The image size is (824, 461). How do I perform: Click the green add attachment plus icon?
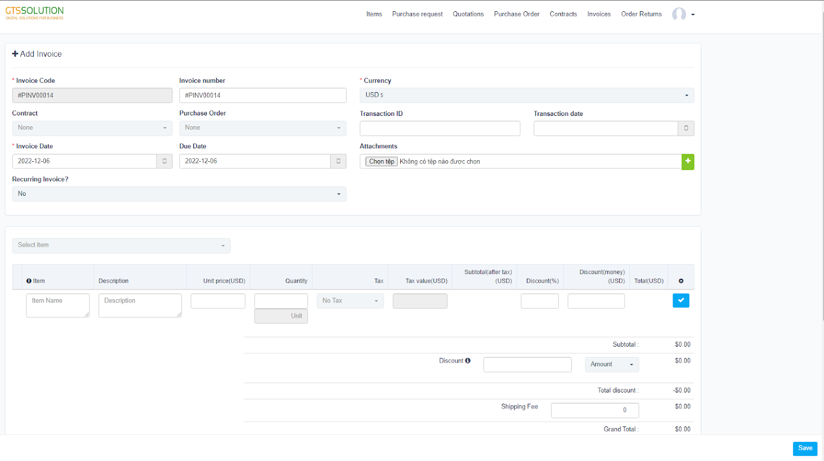coord(688,162)
